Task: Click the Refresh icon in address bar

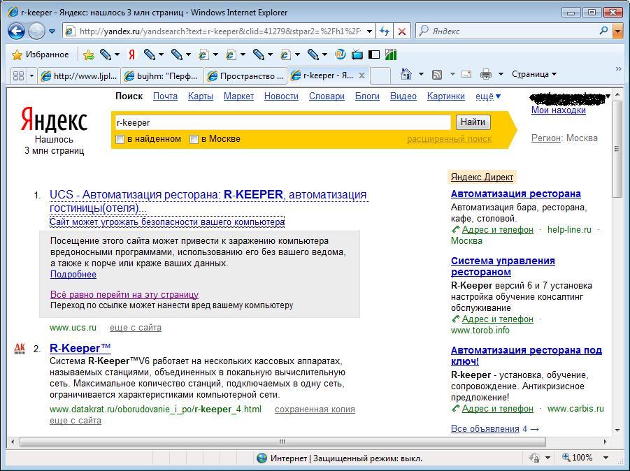Action: point(385,31)
